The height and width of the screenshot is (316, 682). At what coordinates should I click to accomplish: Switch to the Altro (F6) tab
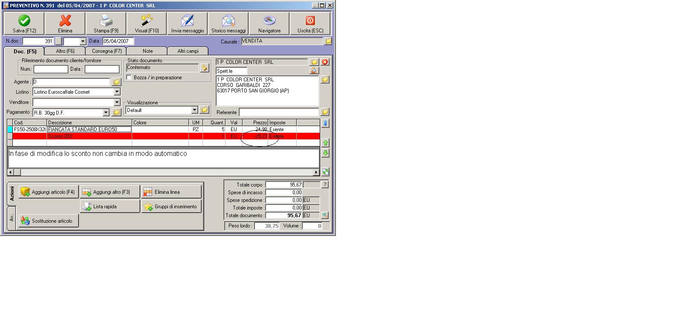point(65,51)
